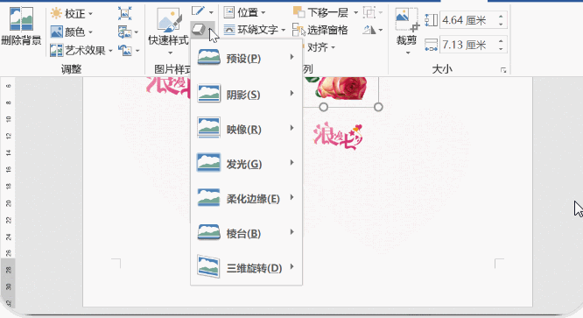Click the Shadow (阴影) thumbnail icon
The height and width of the screenshot is (318, 583).
208,94
